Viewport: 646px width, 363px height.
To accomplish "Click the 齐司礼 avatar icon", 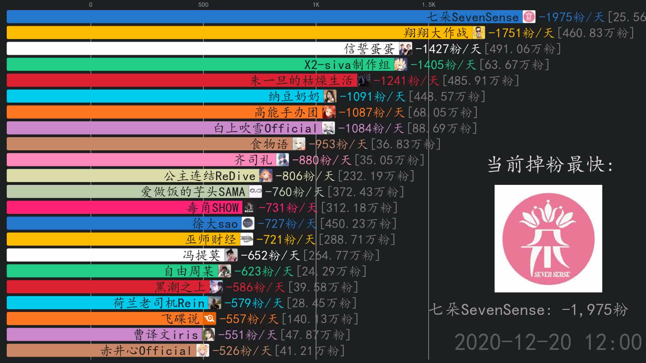I will click(x=282, y=160).
